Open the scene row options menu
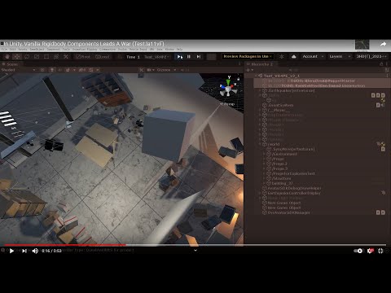The image size is (391, 293). (387, 76)
